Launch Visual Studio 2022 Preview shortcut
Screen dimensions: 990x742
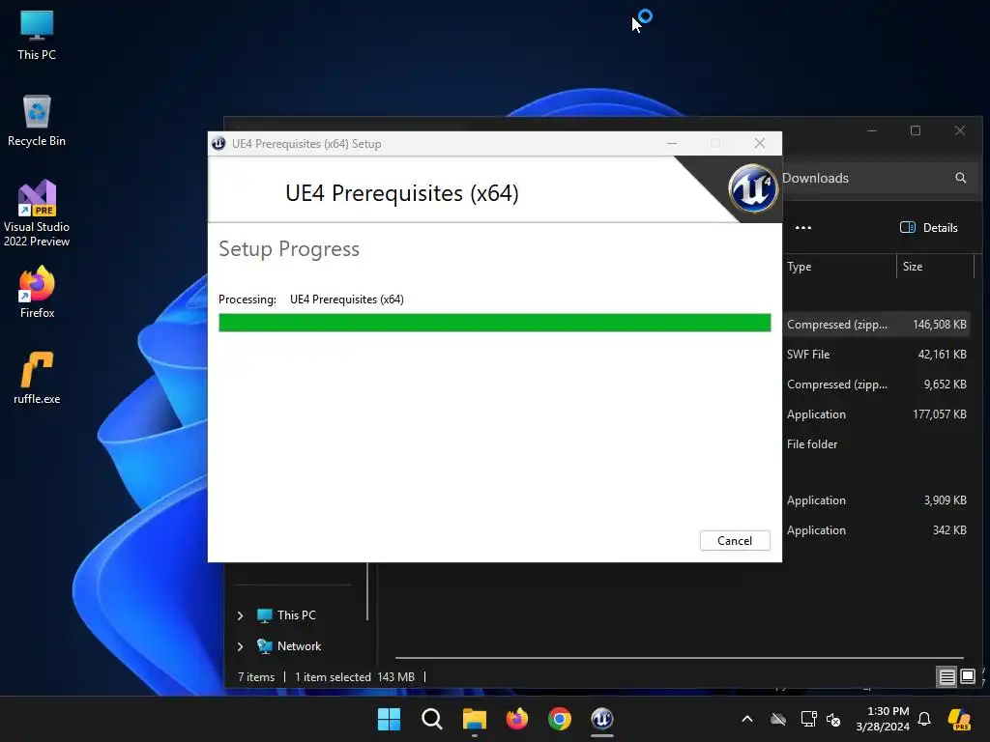[x=37, y=214]
